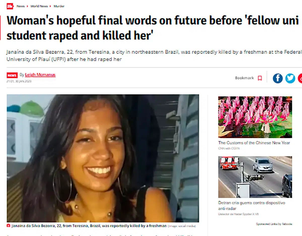302x236 pixels.
Task: Click the first breadcrumb arrow after News
Action: point(27,6)
